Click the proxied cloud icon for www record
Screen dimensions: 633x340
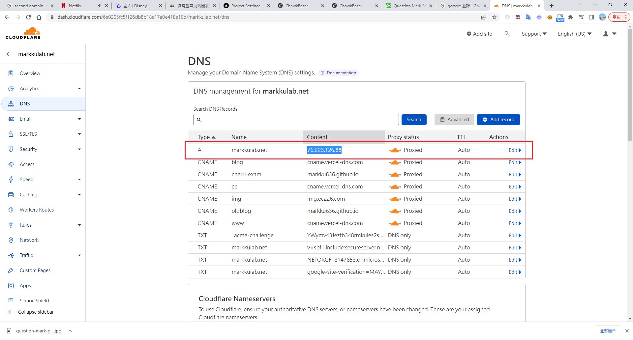coord(395,223)
